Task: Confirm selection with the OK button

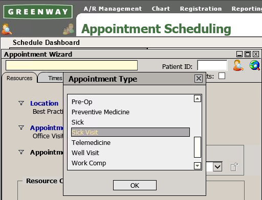Action: [135, 185]
